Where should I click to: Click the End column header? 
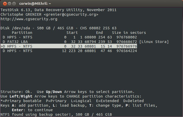[x=99, y=33]
